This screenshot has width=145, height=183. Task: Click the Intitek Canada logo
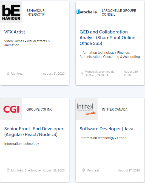coord(87,109)
